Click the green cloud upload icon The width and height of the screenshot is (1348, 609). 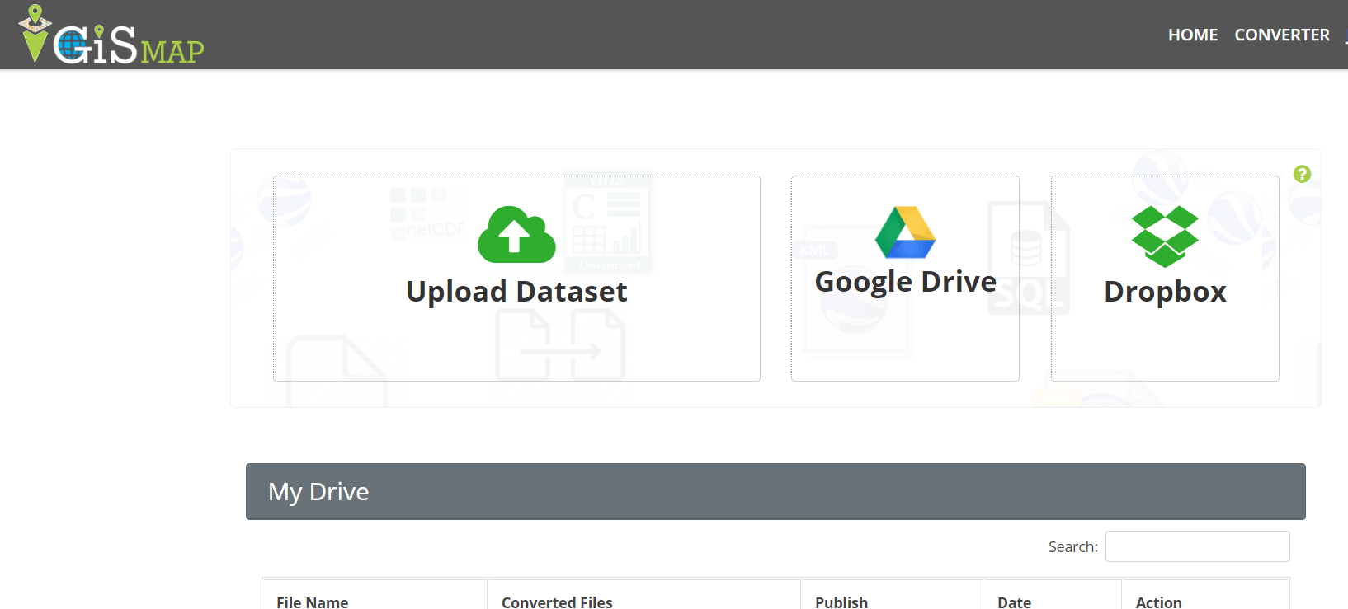516,234
